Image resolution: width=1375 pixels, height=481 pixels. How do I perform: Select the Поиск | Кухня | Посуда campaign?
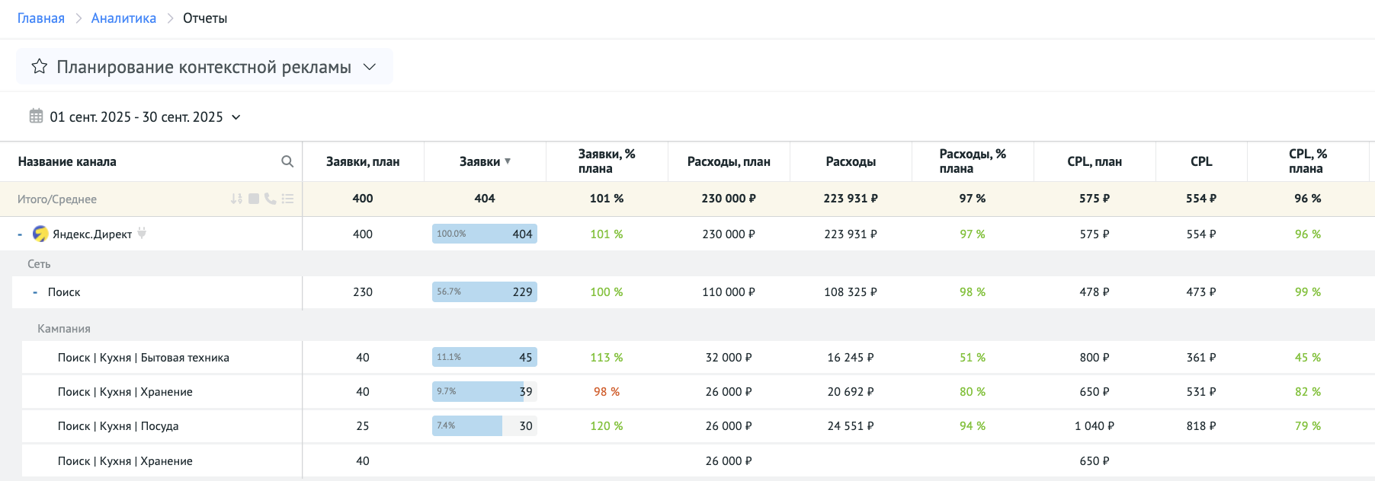[x=118, y=426]
